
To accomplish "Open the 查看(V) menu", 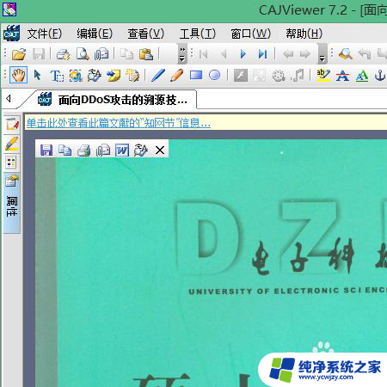I will [146, 34].
